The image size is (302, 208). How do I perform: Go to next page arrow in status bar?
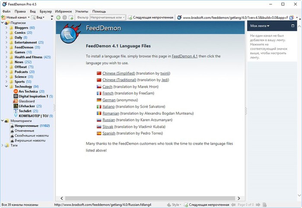pos(258,205)
